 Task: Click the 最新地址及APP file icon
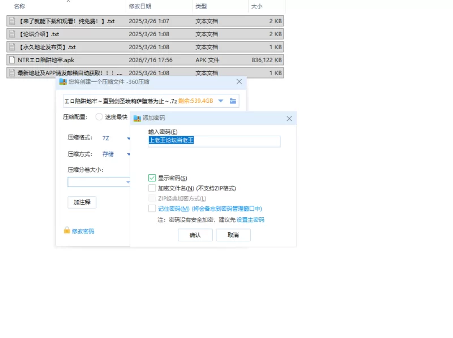[x=12, y=73]
